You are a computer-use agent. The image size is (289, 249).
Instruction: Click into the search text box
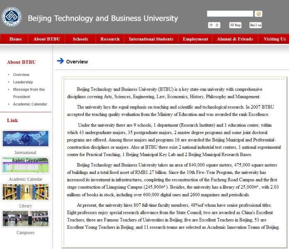pyautogui.click(x=230, y=14)
